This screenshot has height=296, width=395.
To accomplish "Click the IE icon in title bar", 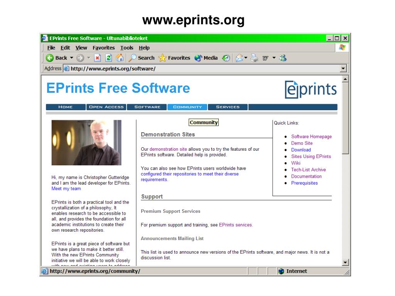I will pyautogui.click(x=45, y=38).
